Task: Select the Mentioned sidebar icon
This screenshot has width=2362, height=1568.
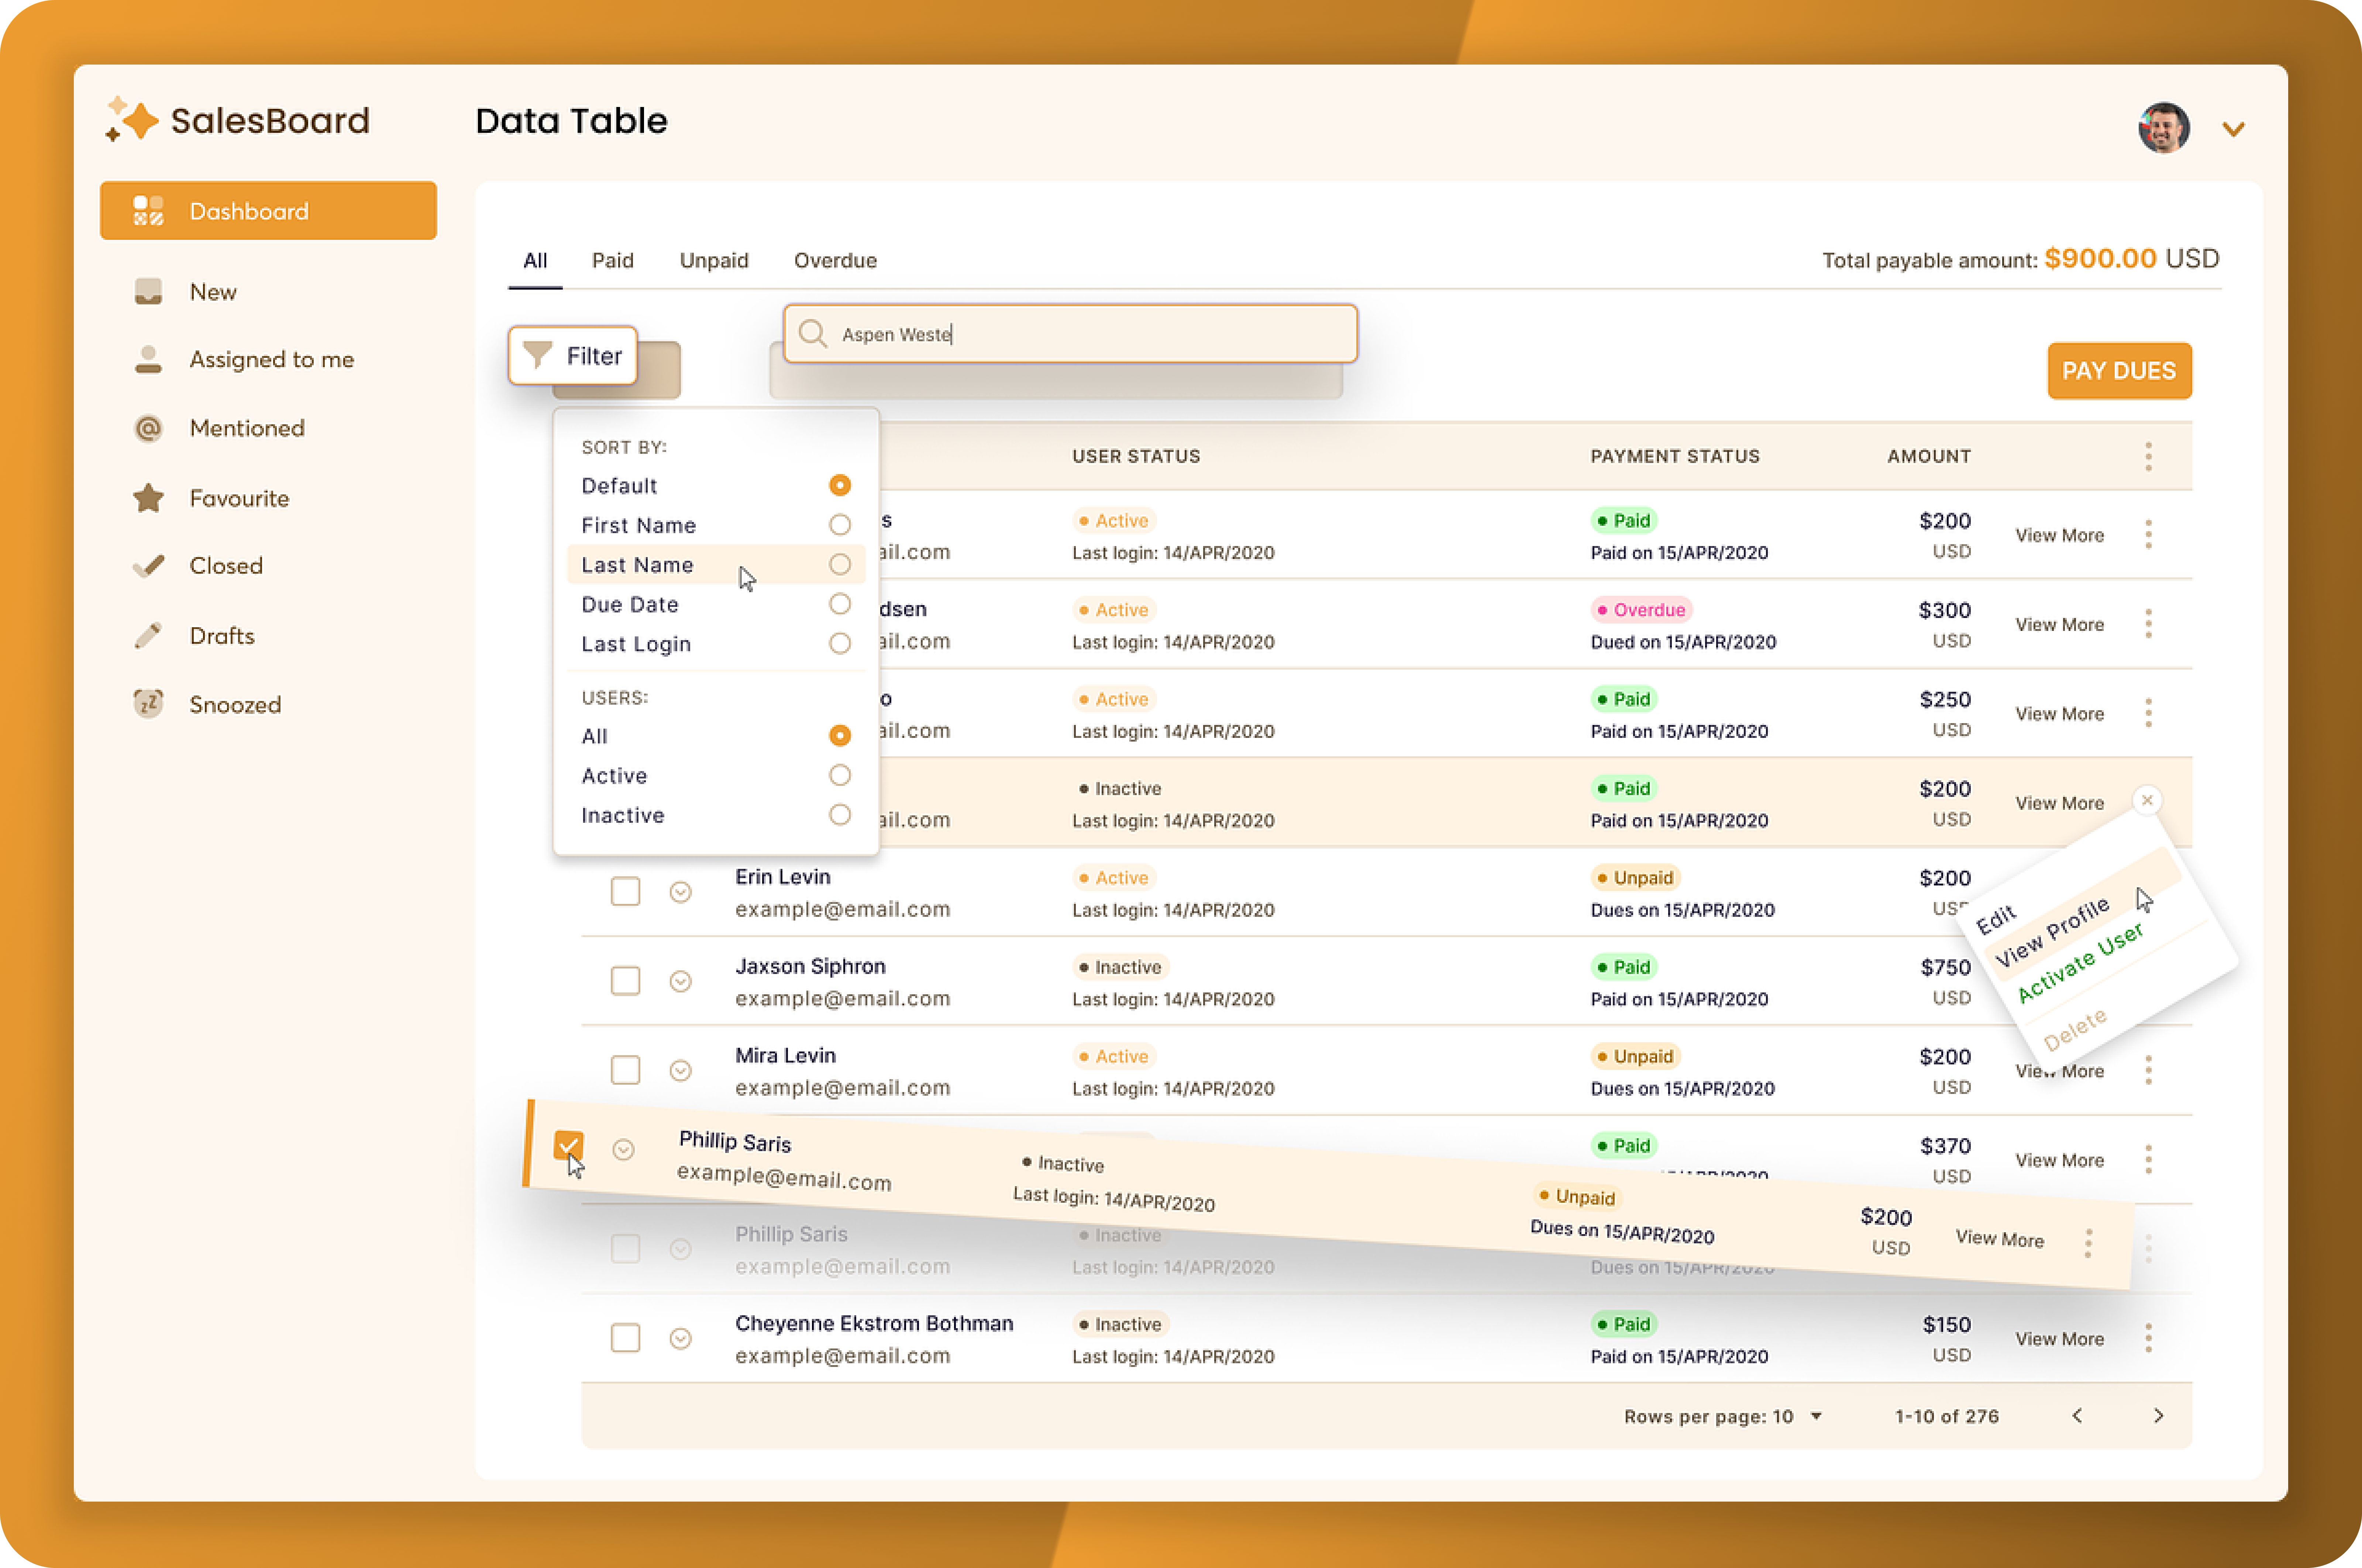Action: click(x=148, y=428)
